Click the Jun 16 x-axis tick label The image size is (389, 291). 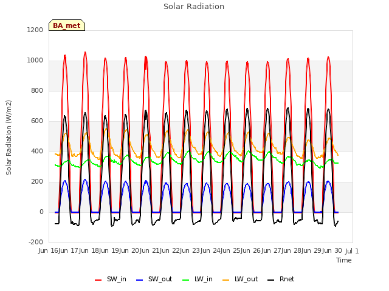click(x=48, y=251)
